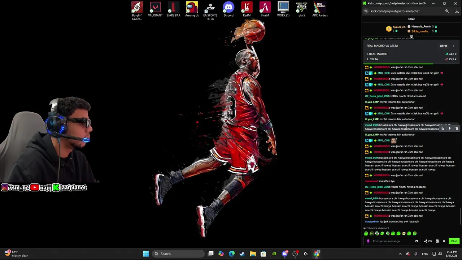Click the taskbar Search box
The width and height of the screenshot is (462, 260).
tap(178, 254)
